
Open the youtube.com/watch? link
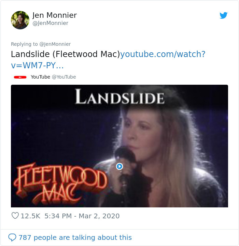[163, 54]
